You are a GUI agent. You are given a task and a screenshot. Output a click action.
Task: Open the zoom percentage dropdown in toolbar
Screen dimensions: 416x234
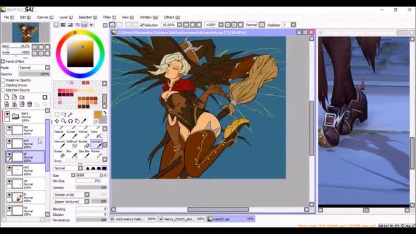[179, 25]
